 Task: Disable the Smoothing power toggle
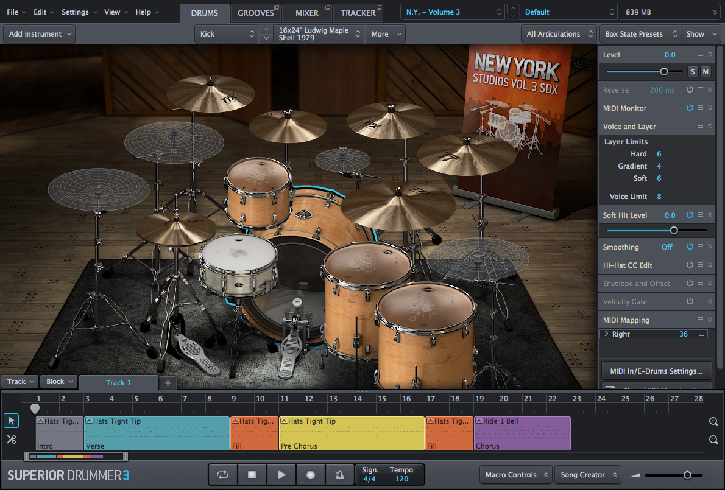(x=690, y=247)
